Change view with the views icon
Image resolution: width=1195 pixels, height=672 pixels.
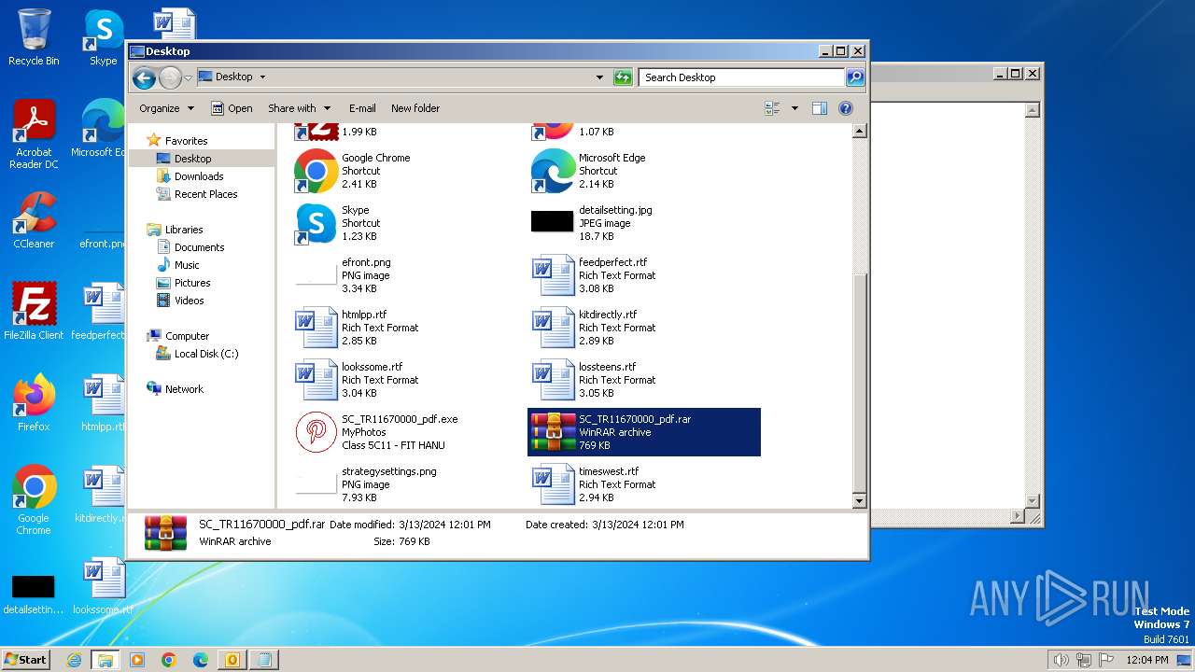[x=773, y=108]
